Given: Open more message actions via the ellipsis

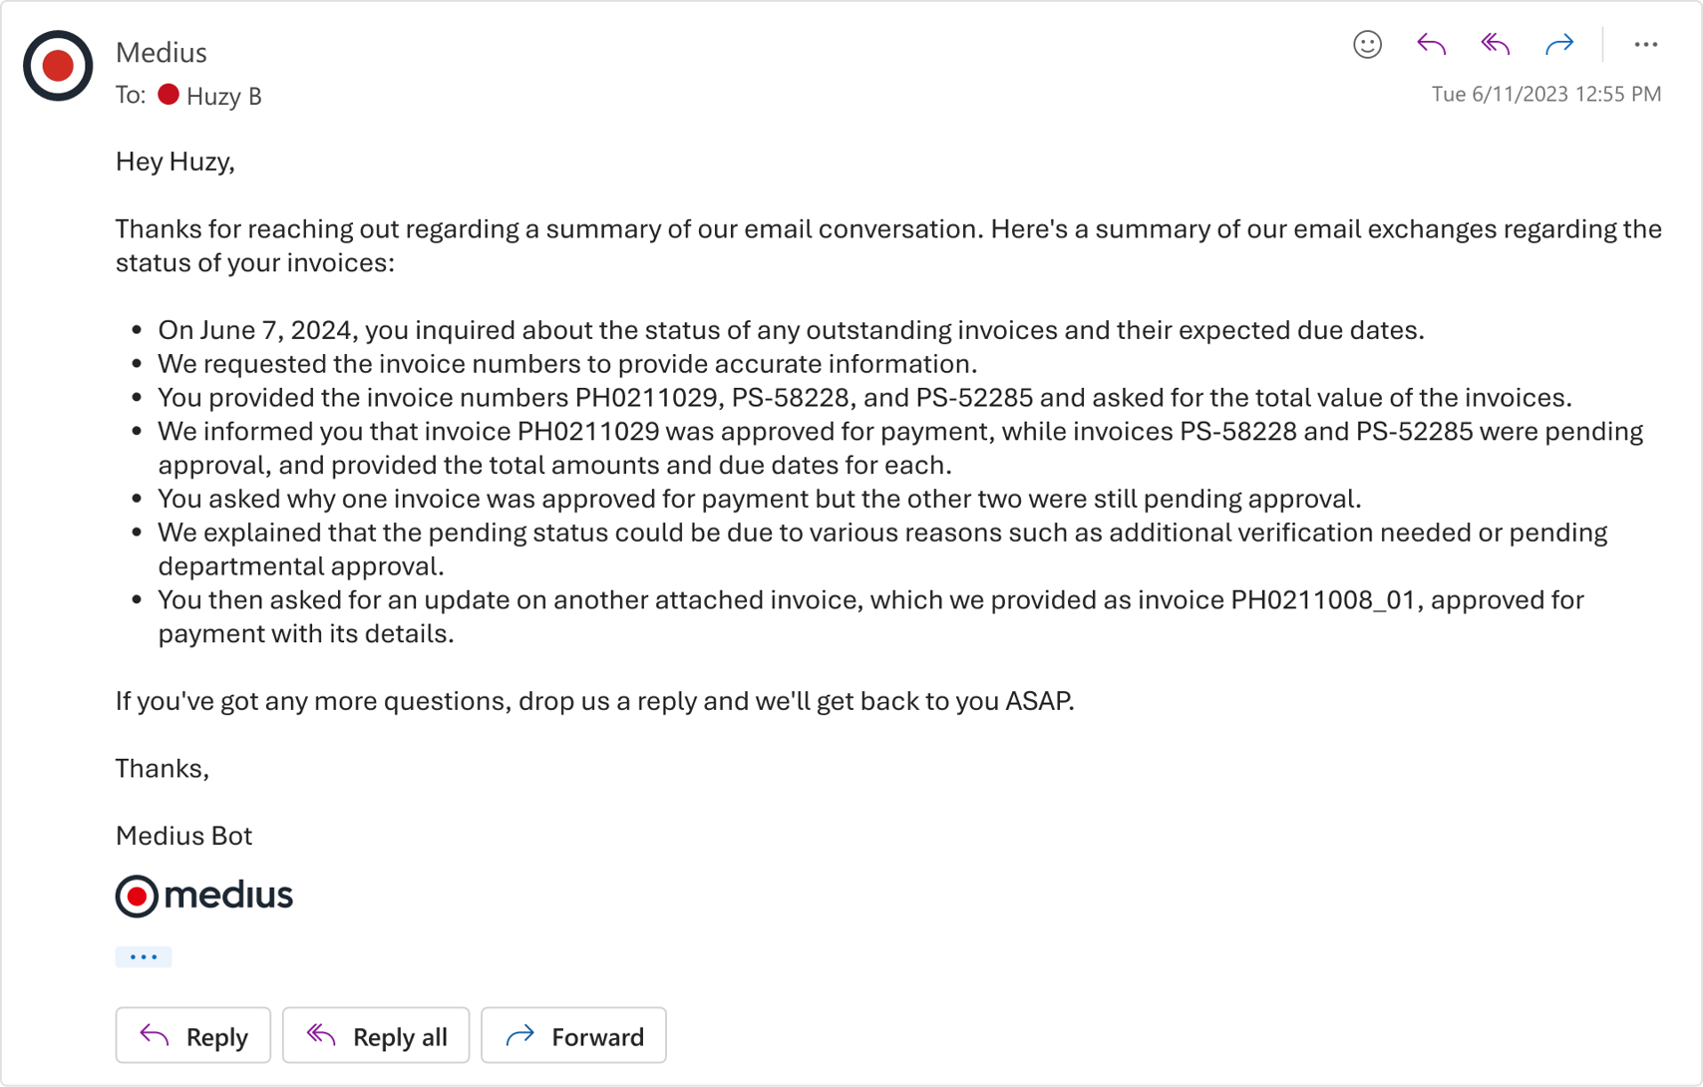Looking at the screenshot, I should pyautogui.click(x=1645, y=44).
